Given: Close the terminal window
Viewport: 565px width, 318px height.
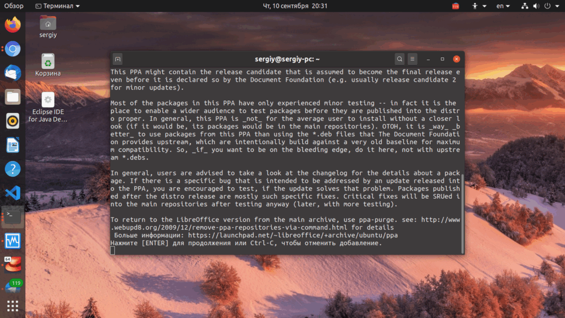Looking at the screenshot, I should [x=456, y=59].
